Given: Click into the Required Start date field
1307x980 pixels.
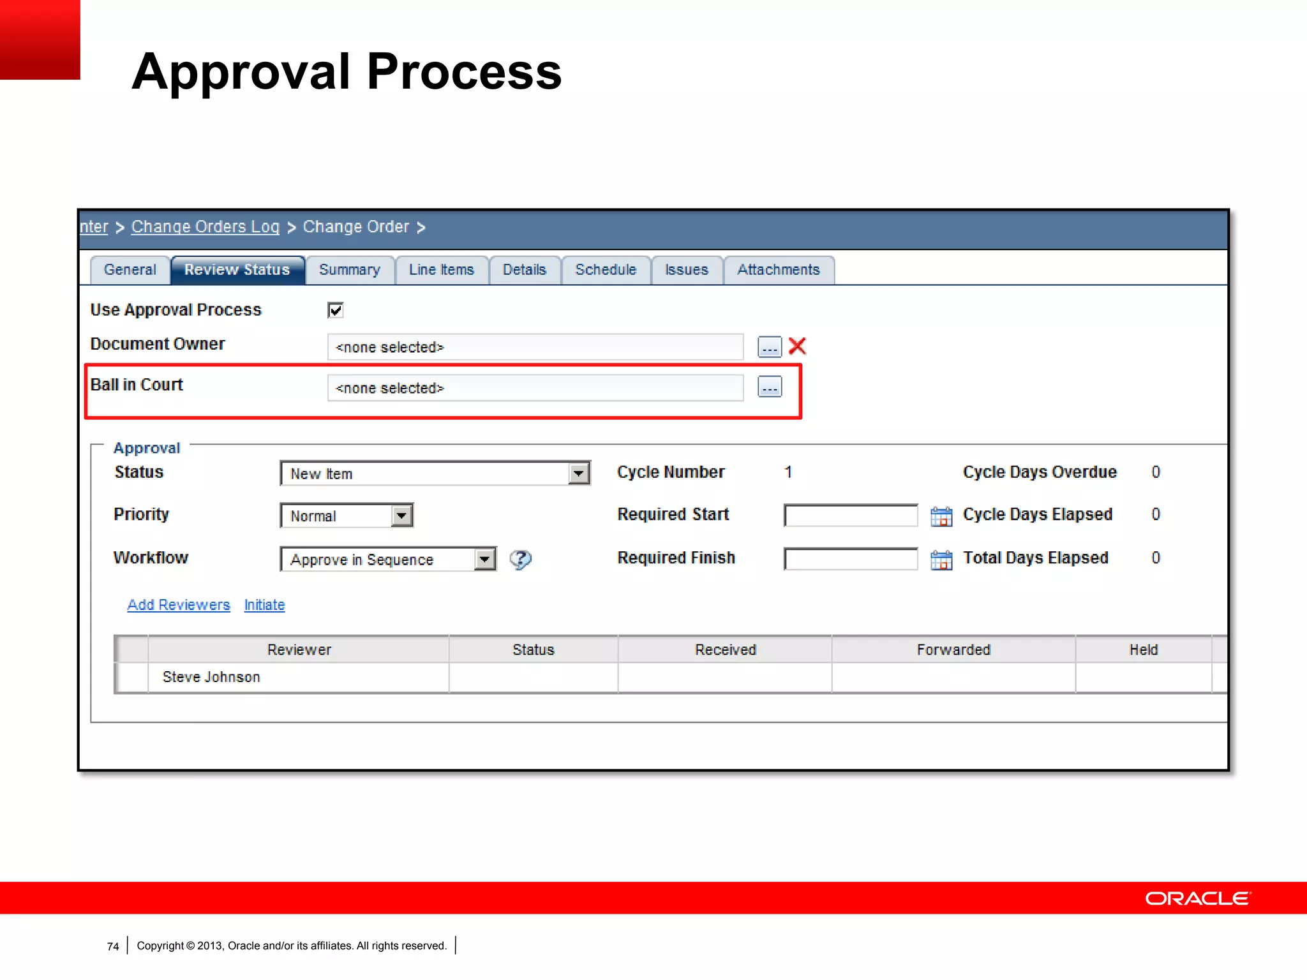Looking at the screenshot, I should pyautogui.click(x=851, y=516).
